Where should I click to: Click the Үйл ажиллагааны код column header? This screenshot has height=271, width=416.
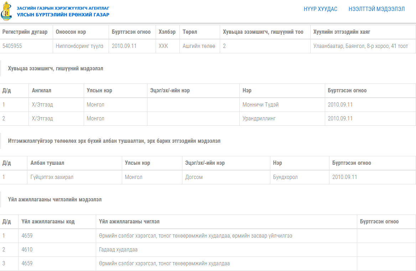point(48,222)
